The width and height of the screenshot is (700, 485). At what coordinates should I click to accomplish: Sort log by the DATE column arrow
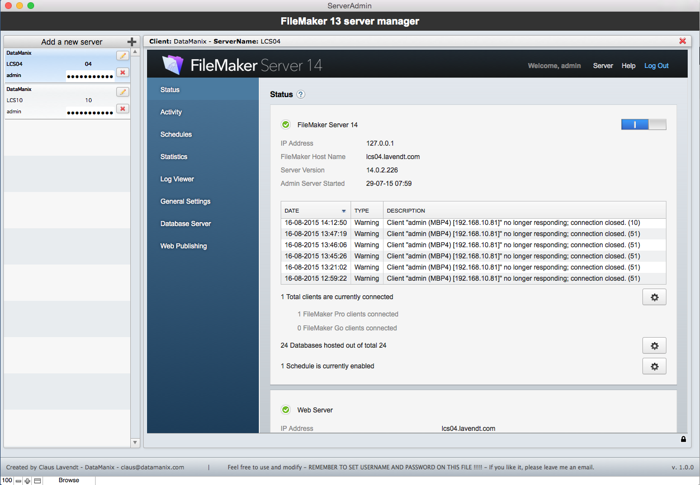(x=344, y=211)
